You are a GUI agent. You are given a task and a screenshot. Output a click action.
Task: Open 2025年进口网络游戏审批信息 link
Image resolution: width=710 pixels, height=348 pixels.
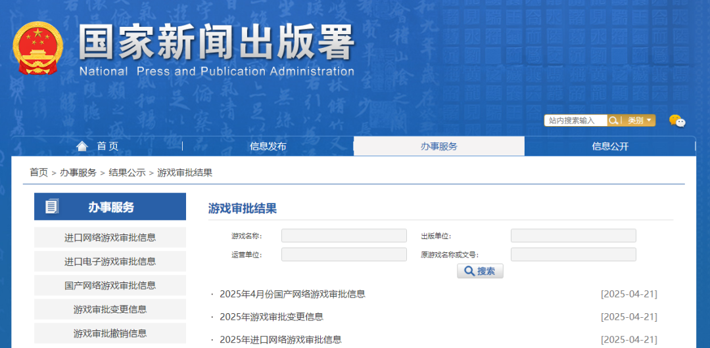pyautogui.click(x=281, y=339)
